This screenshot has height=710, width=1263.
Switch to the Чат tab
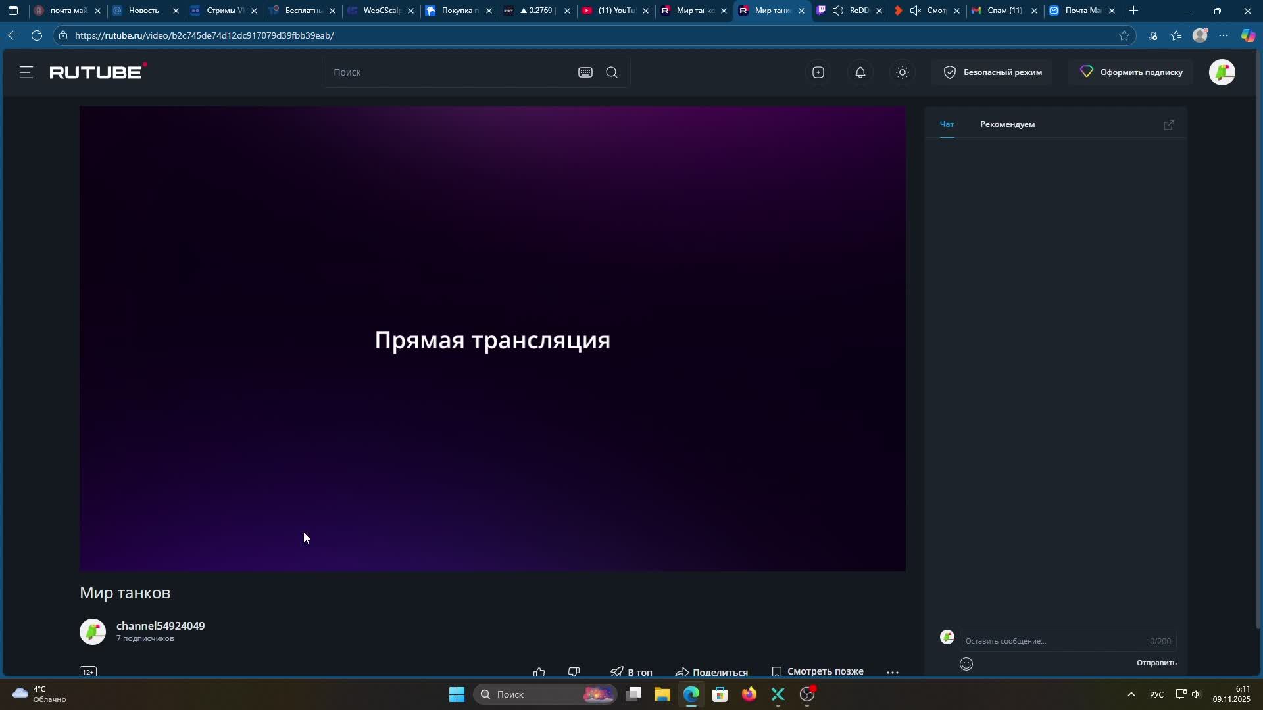(x=947, y=124)
